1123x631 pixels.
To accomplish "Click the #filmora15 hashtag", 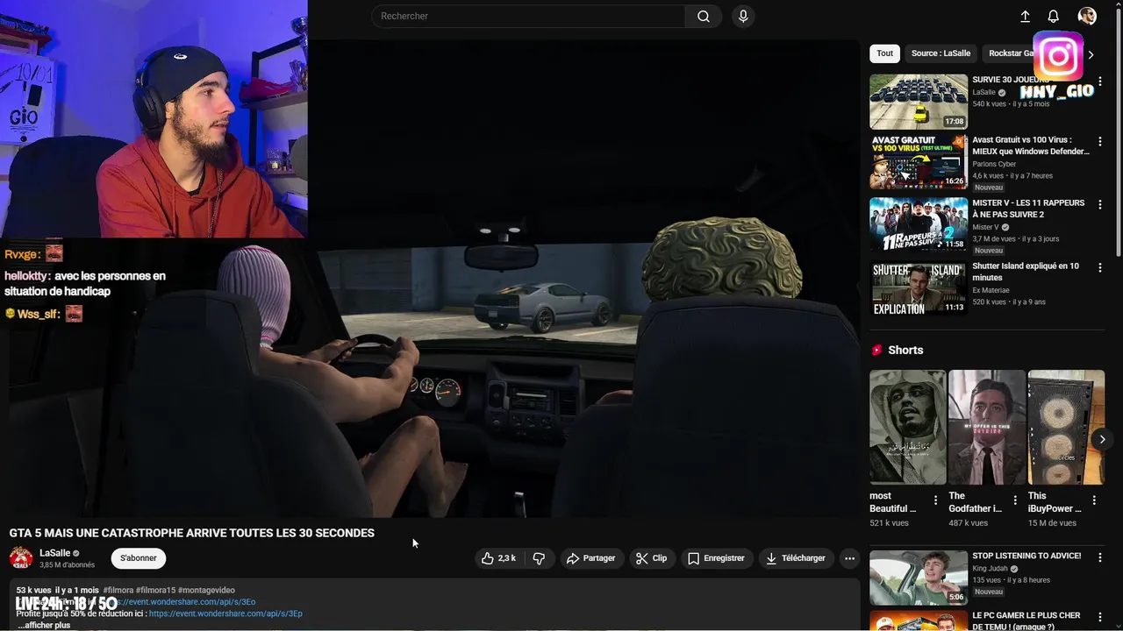I will coord(156,591).
